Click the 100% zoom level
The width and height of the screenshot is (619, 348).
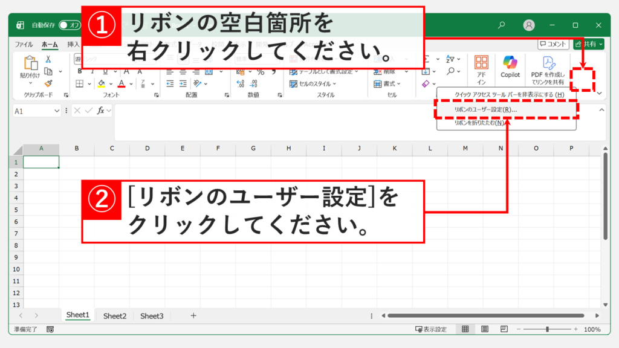(592, 329)
